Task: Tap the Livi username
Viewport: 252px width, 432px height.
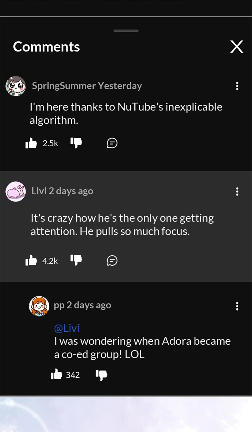Action: coord(39,191)
